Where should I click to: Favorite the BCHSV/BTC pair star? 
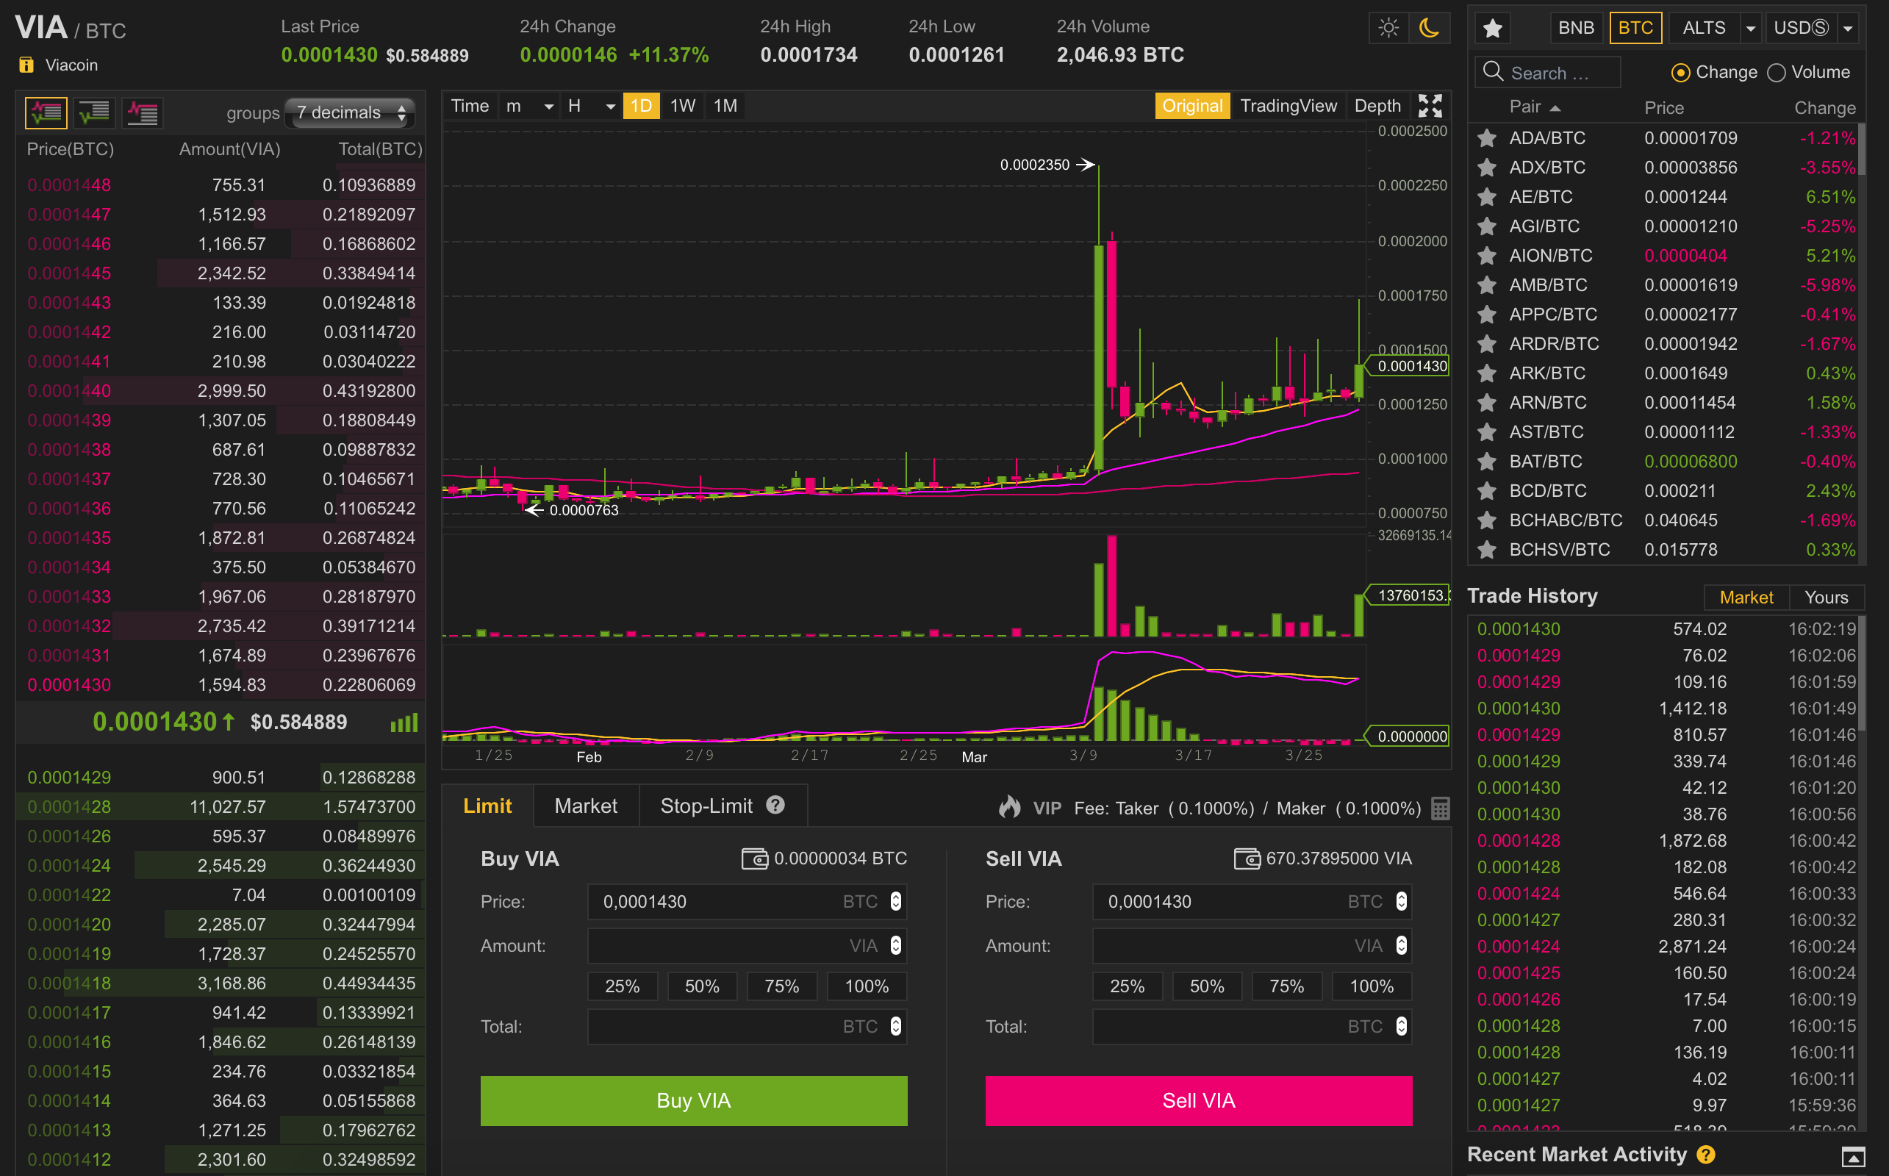[1486, 550]
